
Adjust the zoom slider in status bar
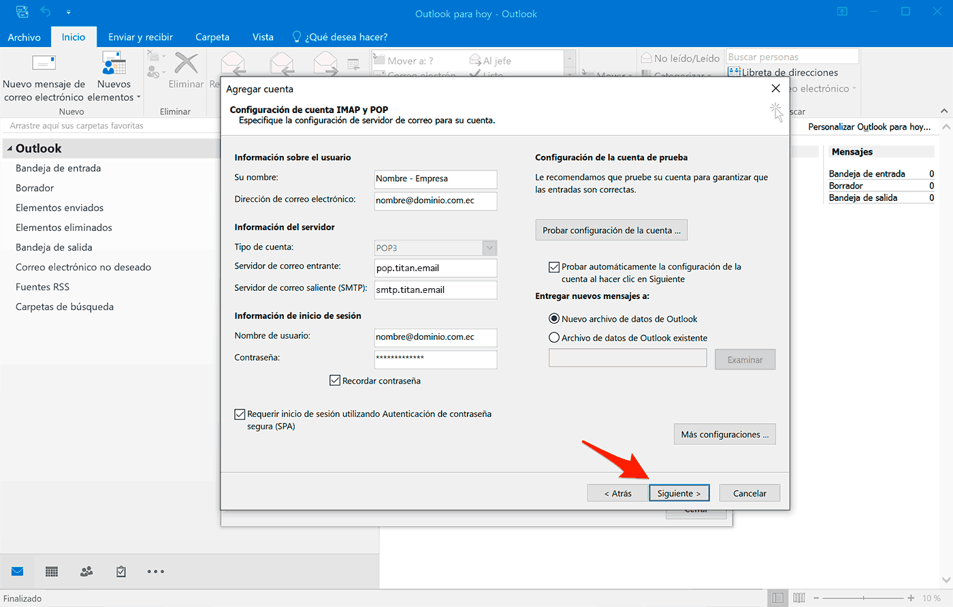coord(865,597)
